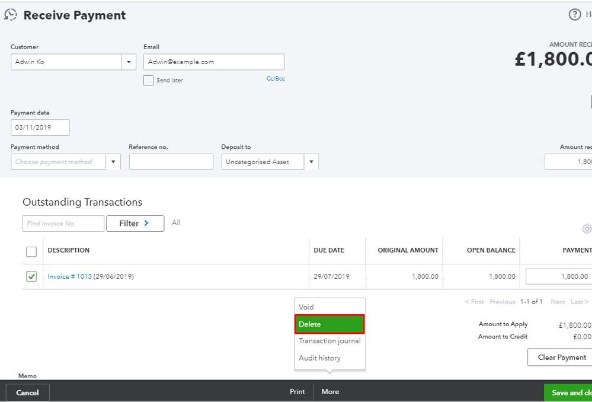Image resolution: width=592 pixels, height=402 pixels.
Task: Open the Invoice # 1013 link
Action: click(69, 276)
